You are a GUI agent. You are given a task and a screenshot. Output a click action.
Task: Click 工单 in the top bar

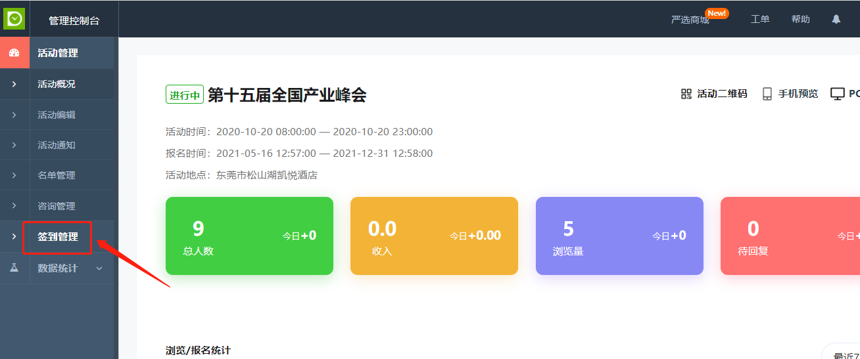760,20
